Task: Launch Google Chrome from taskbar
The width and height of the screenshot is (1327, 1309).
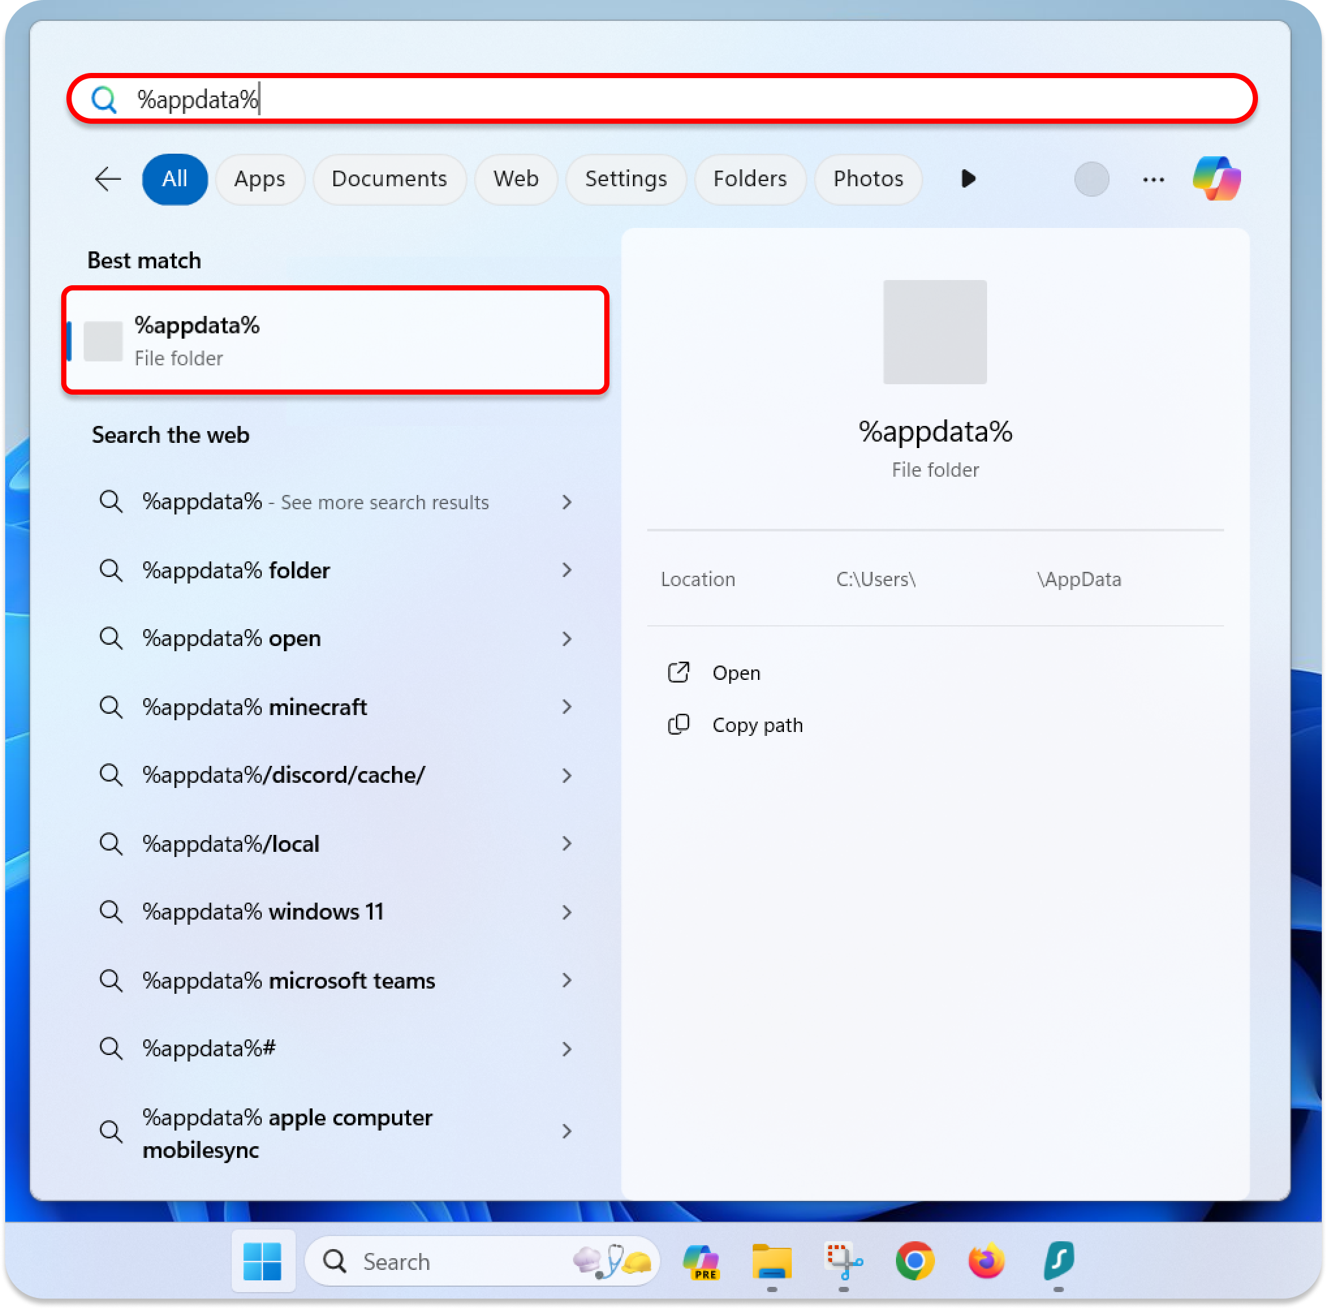Action: 914,1260
